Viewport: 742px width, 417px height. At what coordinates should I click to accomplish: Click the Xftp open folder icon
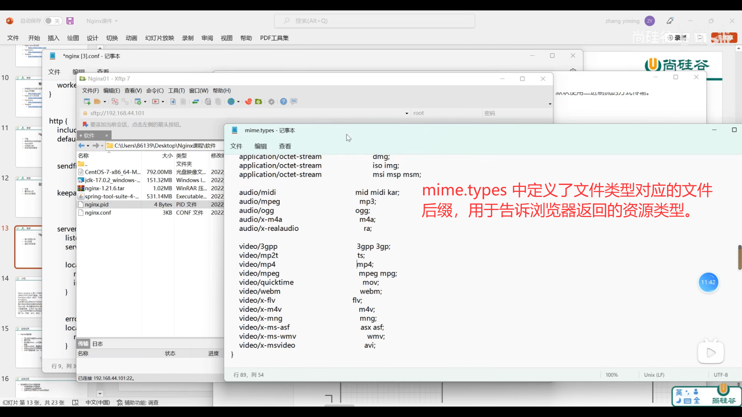tap(97, 102)
